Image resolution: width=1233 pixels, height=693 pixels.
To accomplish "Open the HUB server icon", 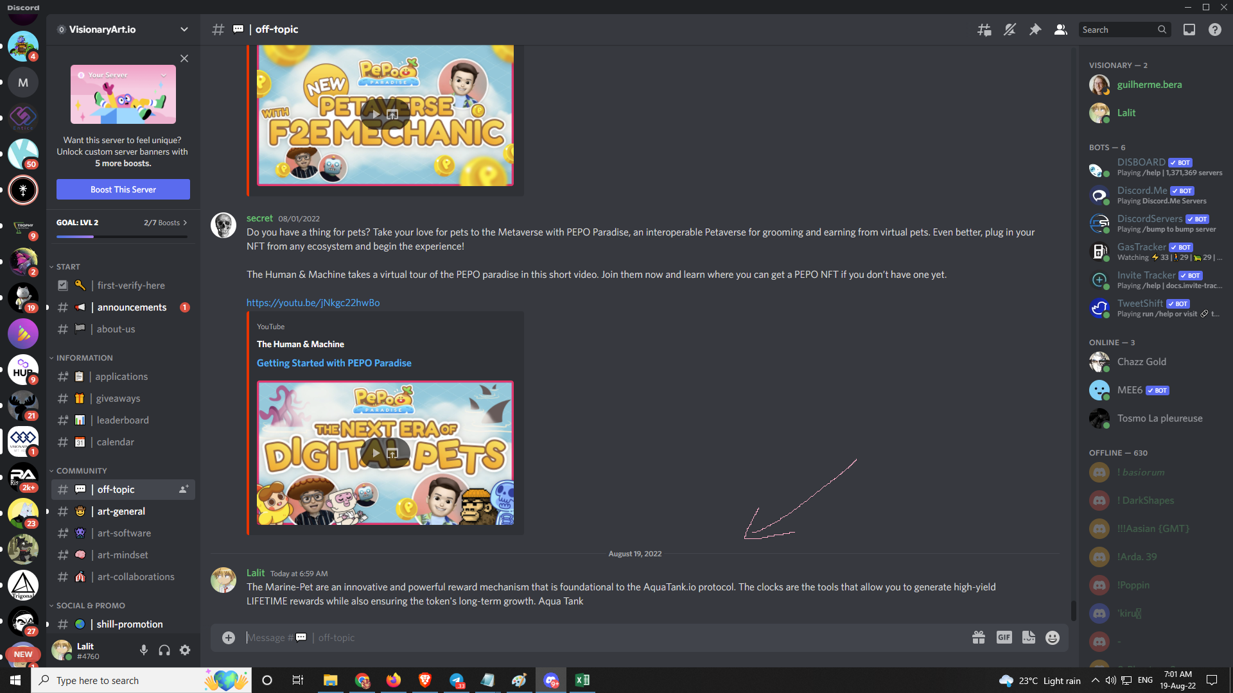I will click(x=23, y=370).
